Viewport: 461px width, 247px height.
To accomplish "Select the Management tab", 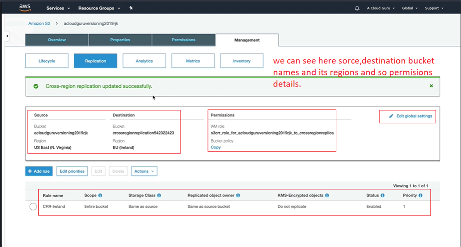I will tap(247, 40).
